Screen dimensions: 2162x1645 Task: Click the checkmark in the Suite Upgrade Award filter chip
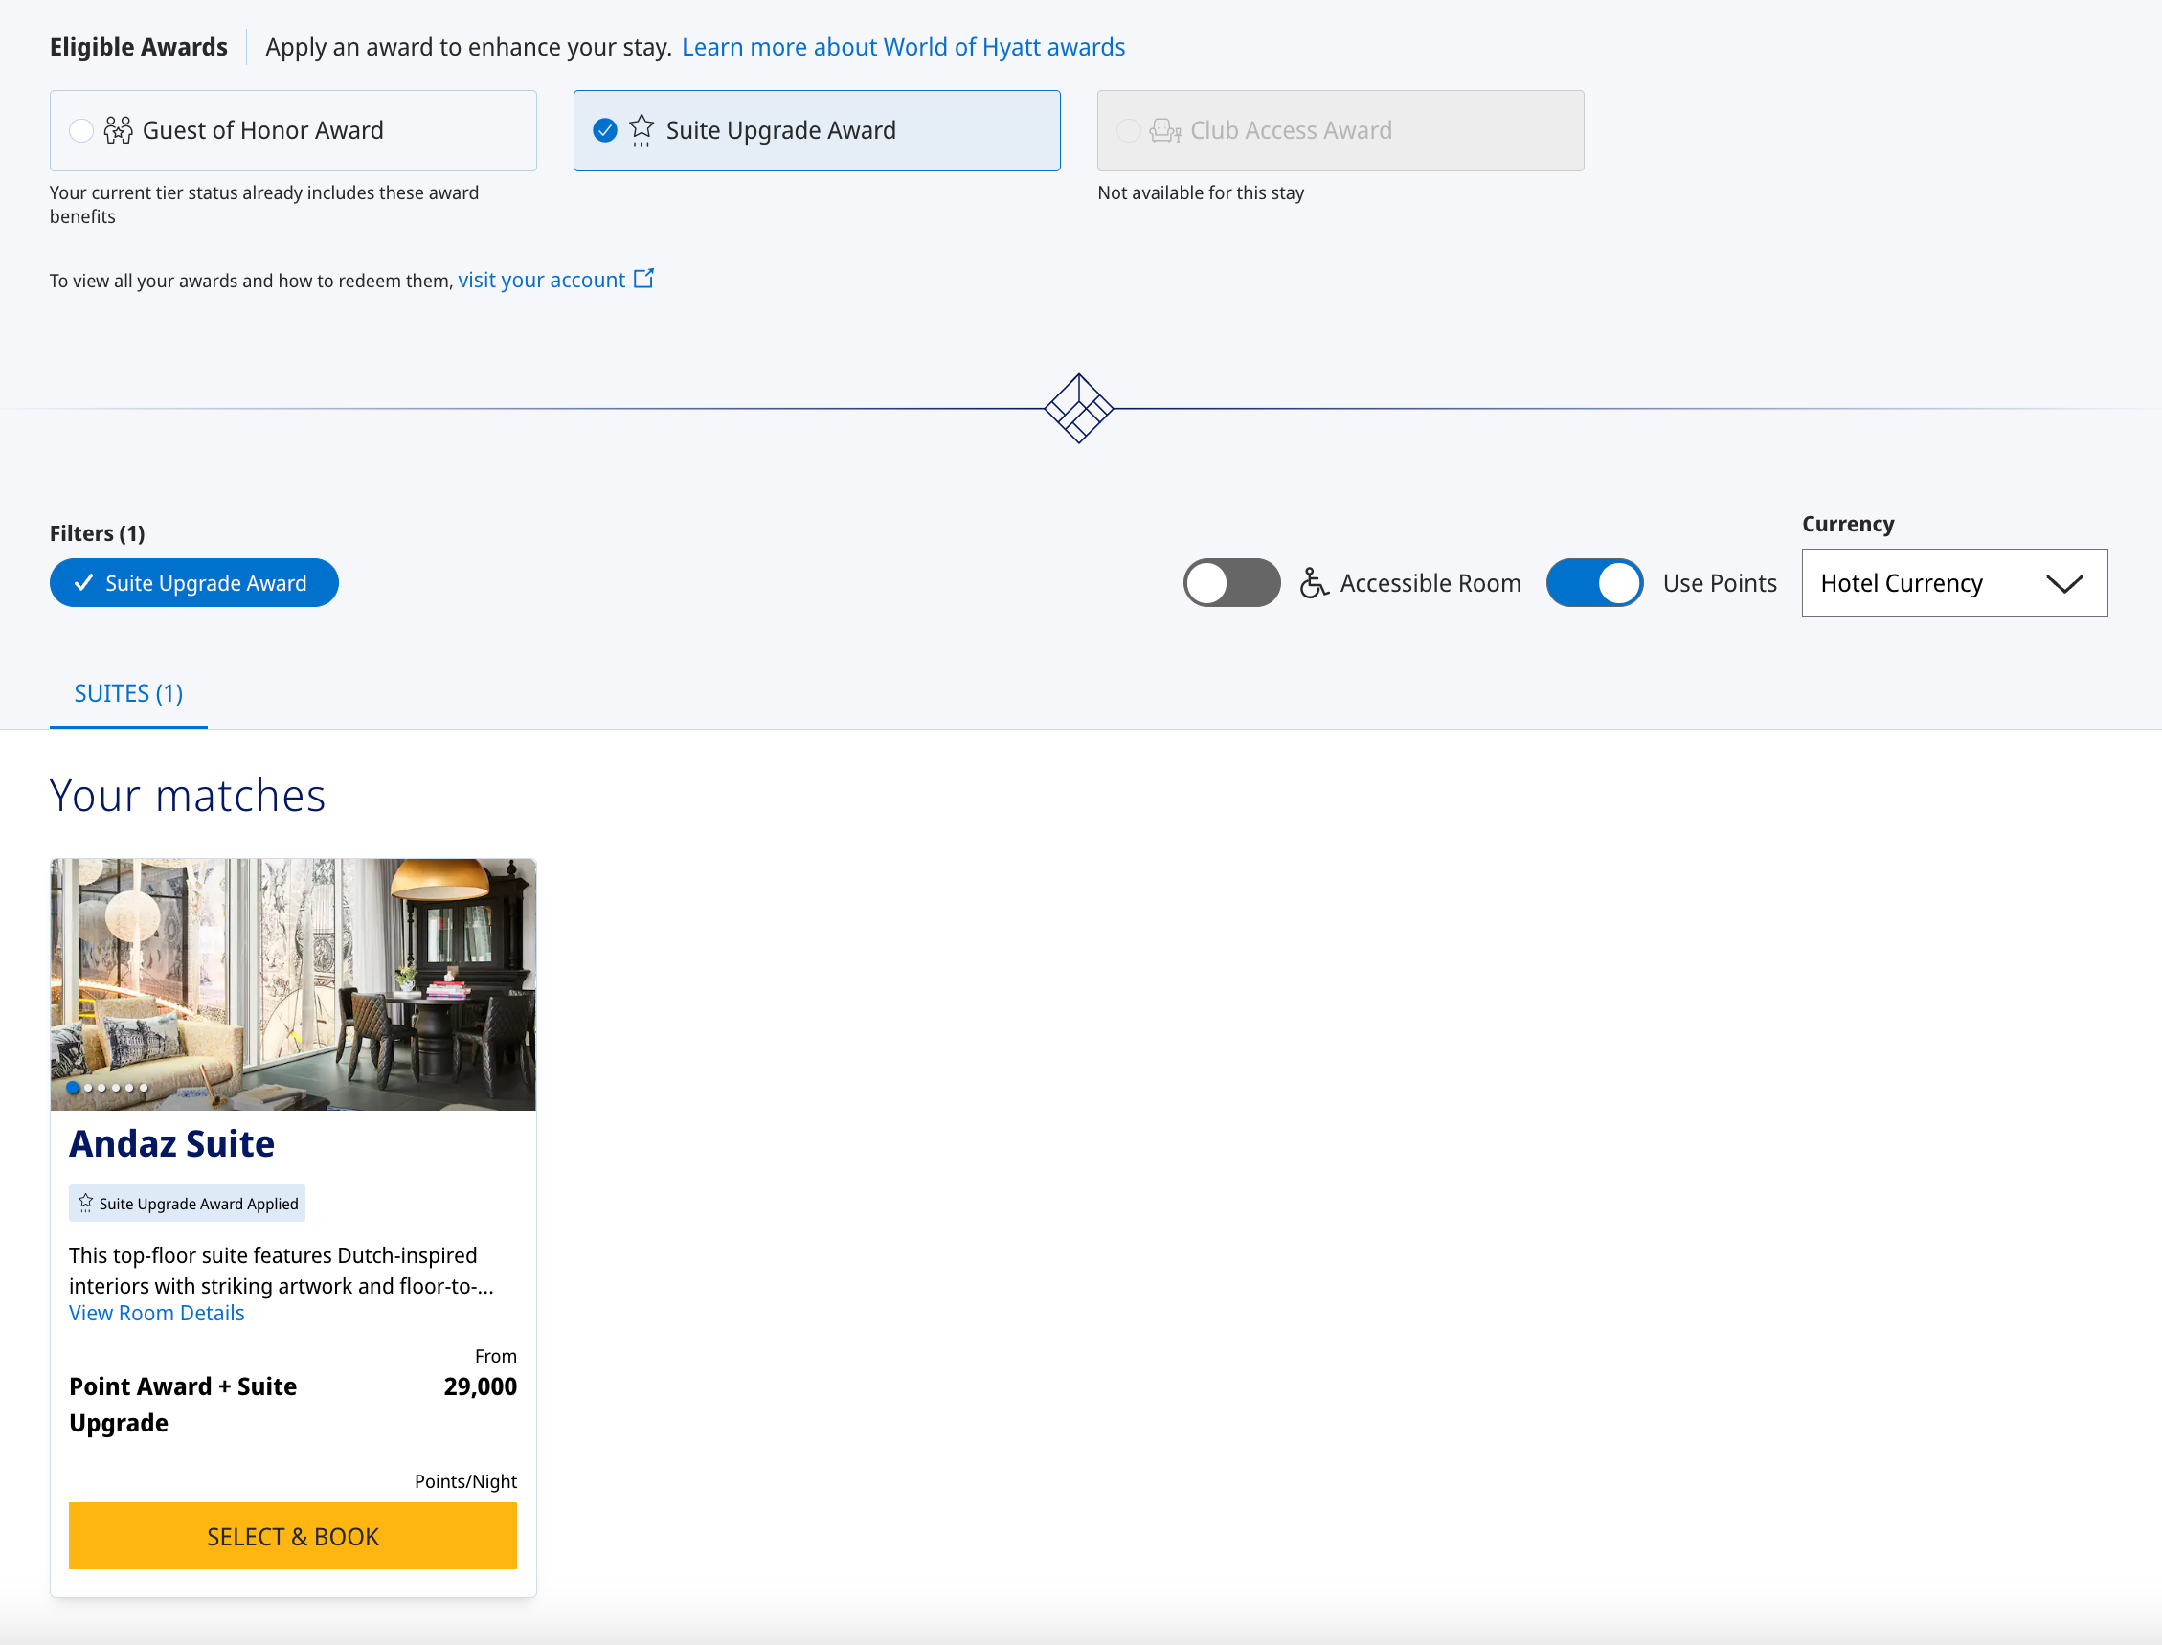(84, 582)
